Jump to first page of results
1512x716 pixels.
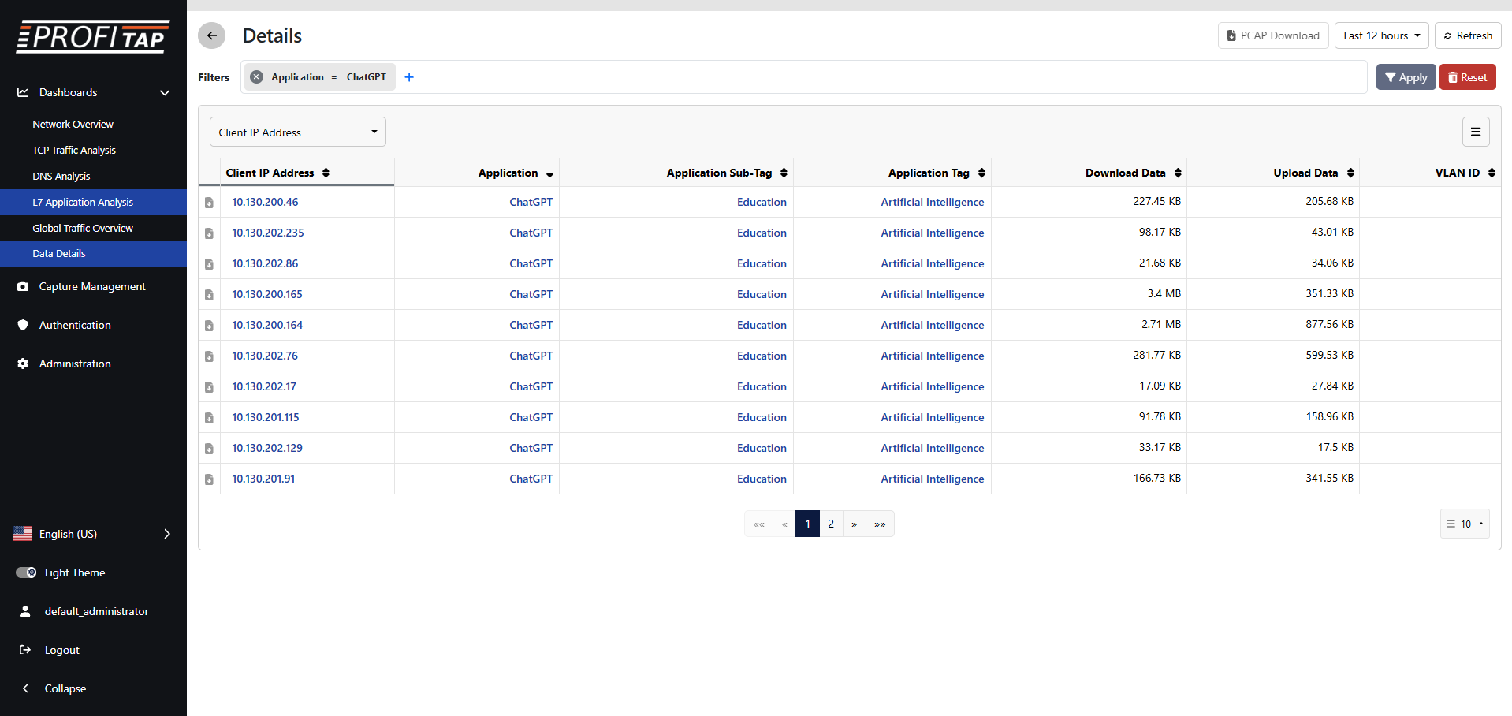pyautogui.click(x=758, y=524)
